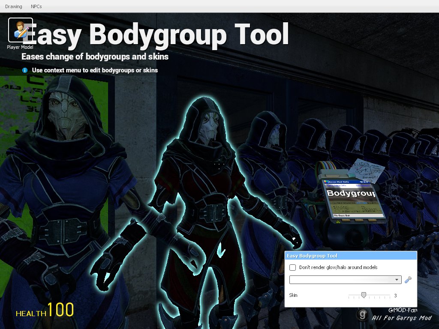
Task: Click the Skin slider handle
Action: click(364, 295)
